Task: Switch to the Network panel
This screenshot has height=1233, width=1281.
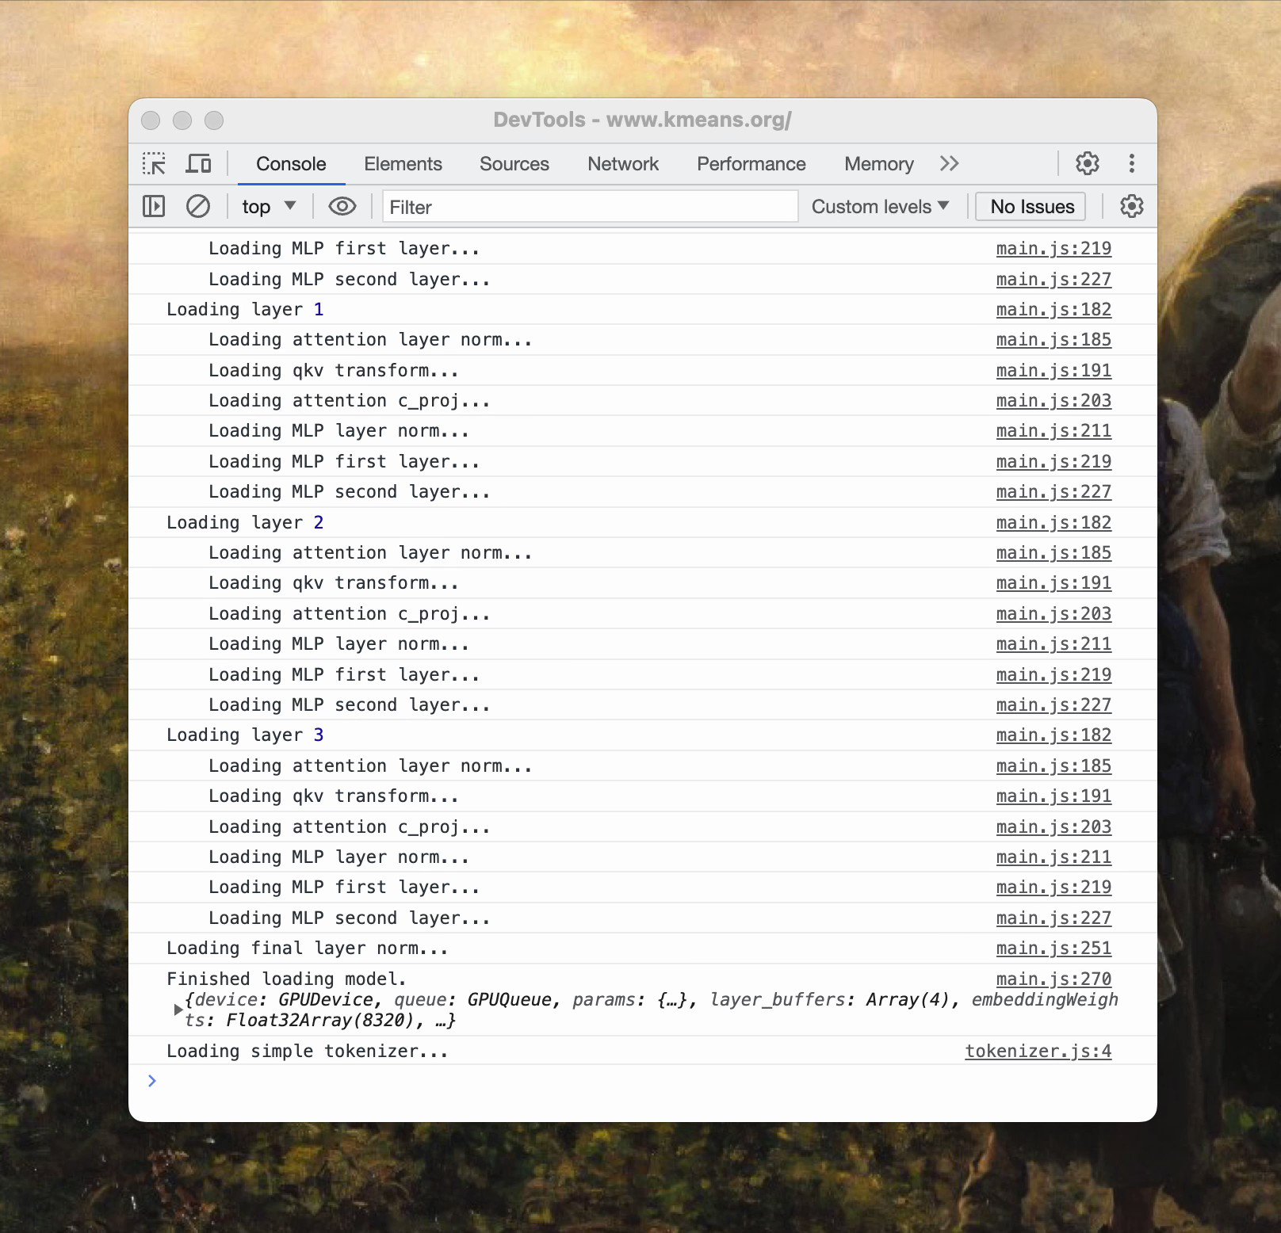Action: (622, 163)
